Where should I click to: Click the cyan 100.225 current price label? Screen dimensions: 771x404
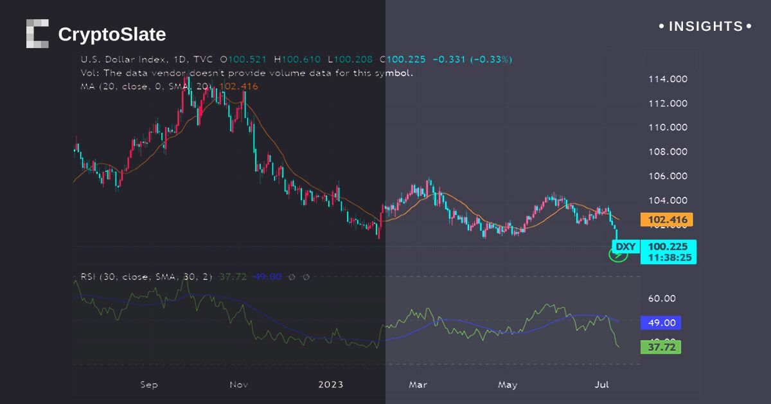[668, 247]
